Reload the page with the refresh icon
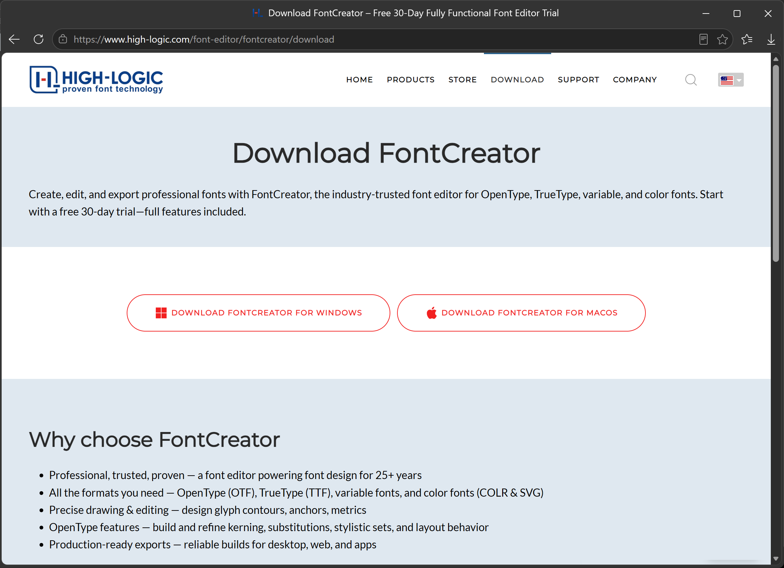This screenshot has width=784, height=568. click(x=39, y=40)
